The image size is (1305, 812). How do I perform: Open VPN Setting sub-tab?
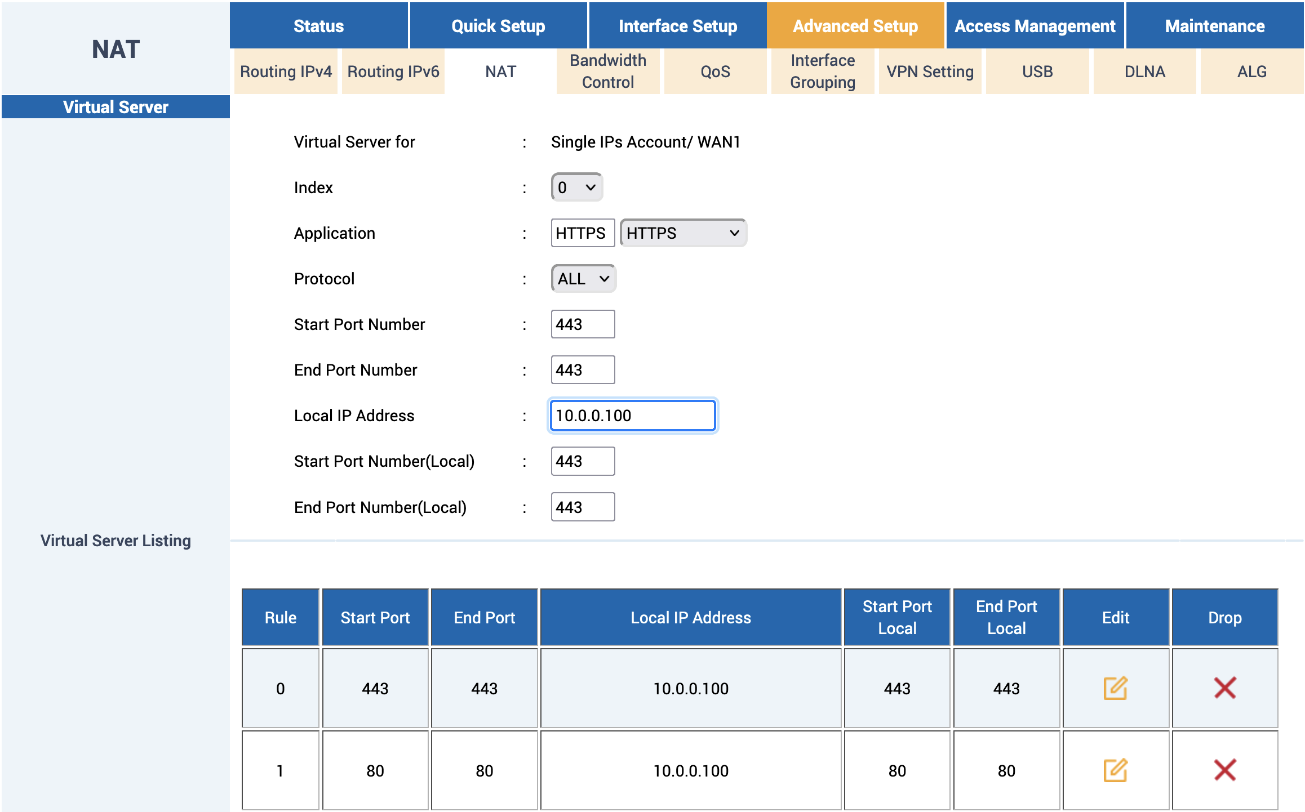coord(930,72)
